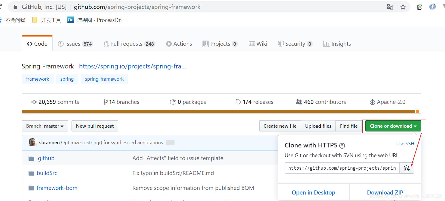Open the sbrannen author link
445x201 pixels.
point(49,143)
